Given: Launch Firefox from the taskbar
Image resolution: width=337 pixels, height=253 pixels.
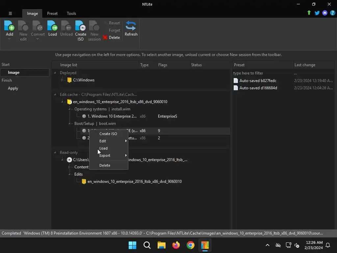Looking at the screenshot, I should pyautogui.click(x=176, y=245).
